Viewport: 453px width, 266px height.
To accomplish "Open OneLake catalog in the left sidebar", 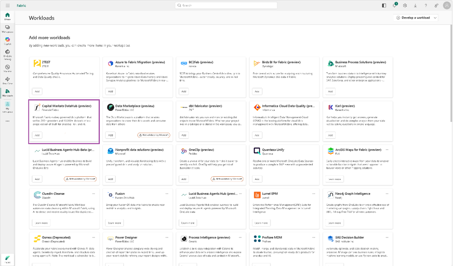I will pyautogui.click(x=8, y=55).
